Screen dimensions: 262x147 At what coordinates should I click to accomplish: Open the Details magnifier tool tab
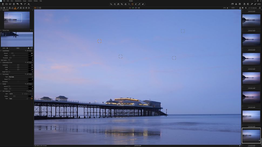click(15, 8)
